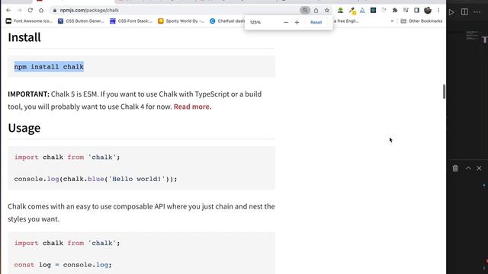
Task: Open the Chrome three-dot menu
Action: pyautogui.click(x=438, y=10)
